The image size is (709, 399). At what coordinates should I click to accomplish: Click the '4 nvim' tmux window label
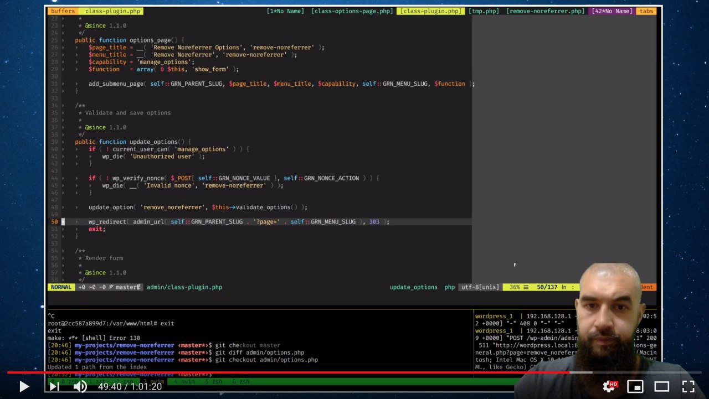tap(185, 381)
